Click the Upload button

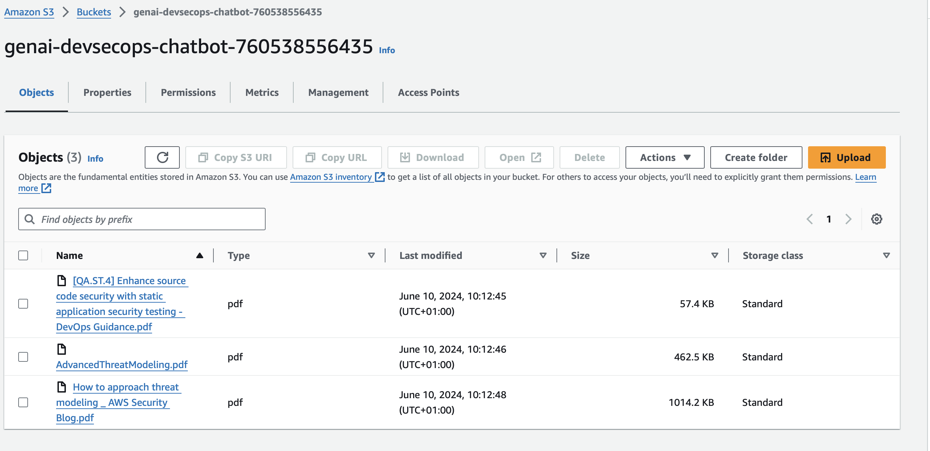pyautogui.click(x=846, y=157)
